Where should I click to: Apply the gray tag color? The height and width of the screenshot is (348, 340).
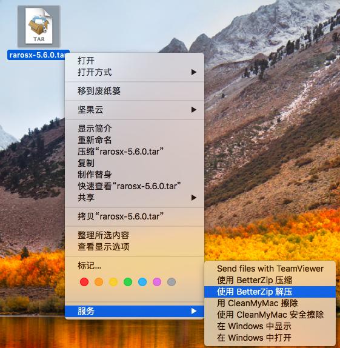point(172,282)
